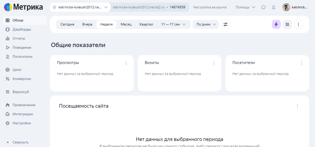
Task: Select the Сегодня period option
Action: pyautogui.click(x=67, y=25)
